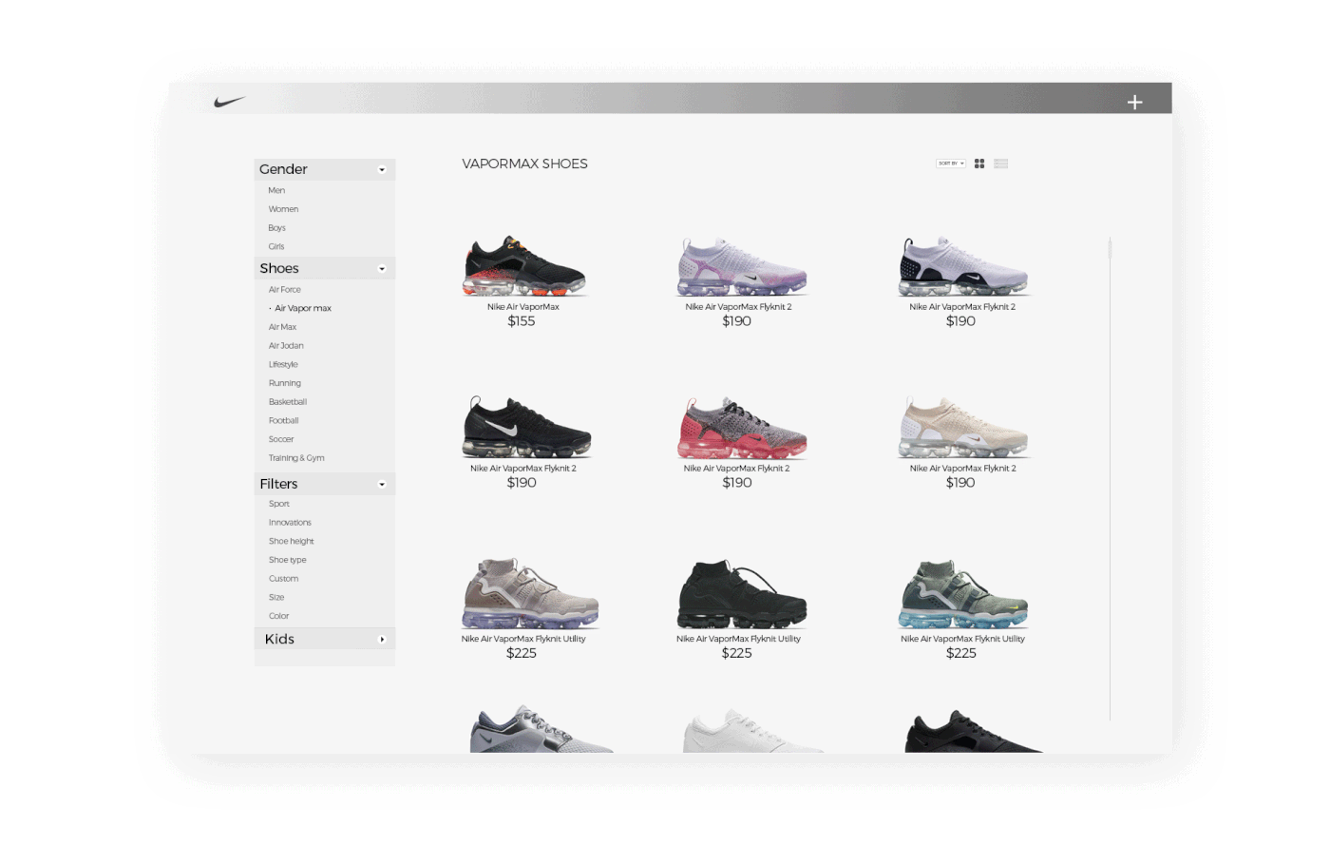Click the plus icon in header
The width and height of the screenshot is (1330, 865).
pyautogui.click(x=1134, y=103)
